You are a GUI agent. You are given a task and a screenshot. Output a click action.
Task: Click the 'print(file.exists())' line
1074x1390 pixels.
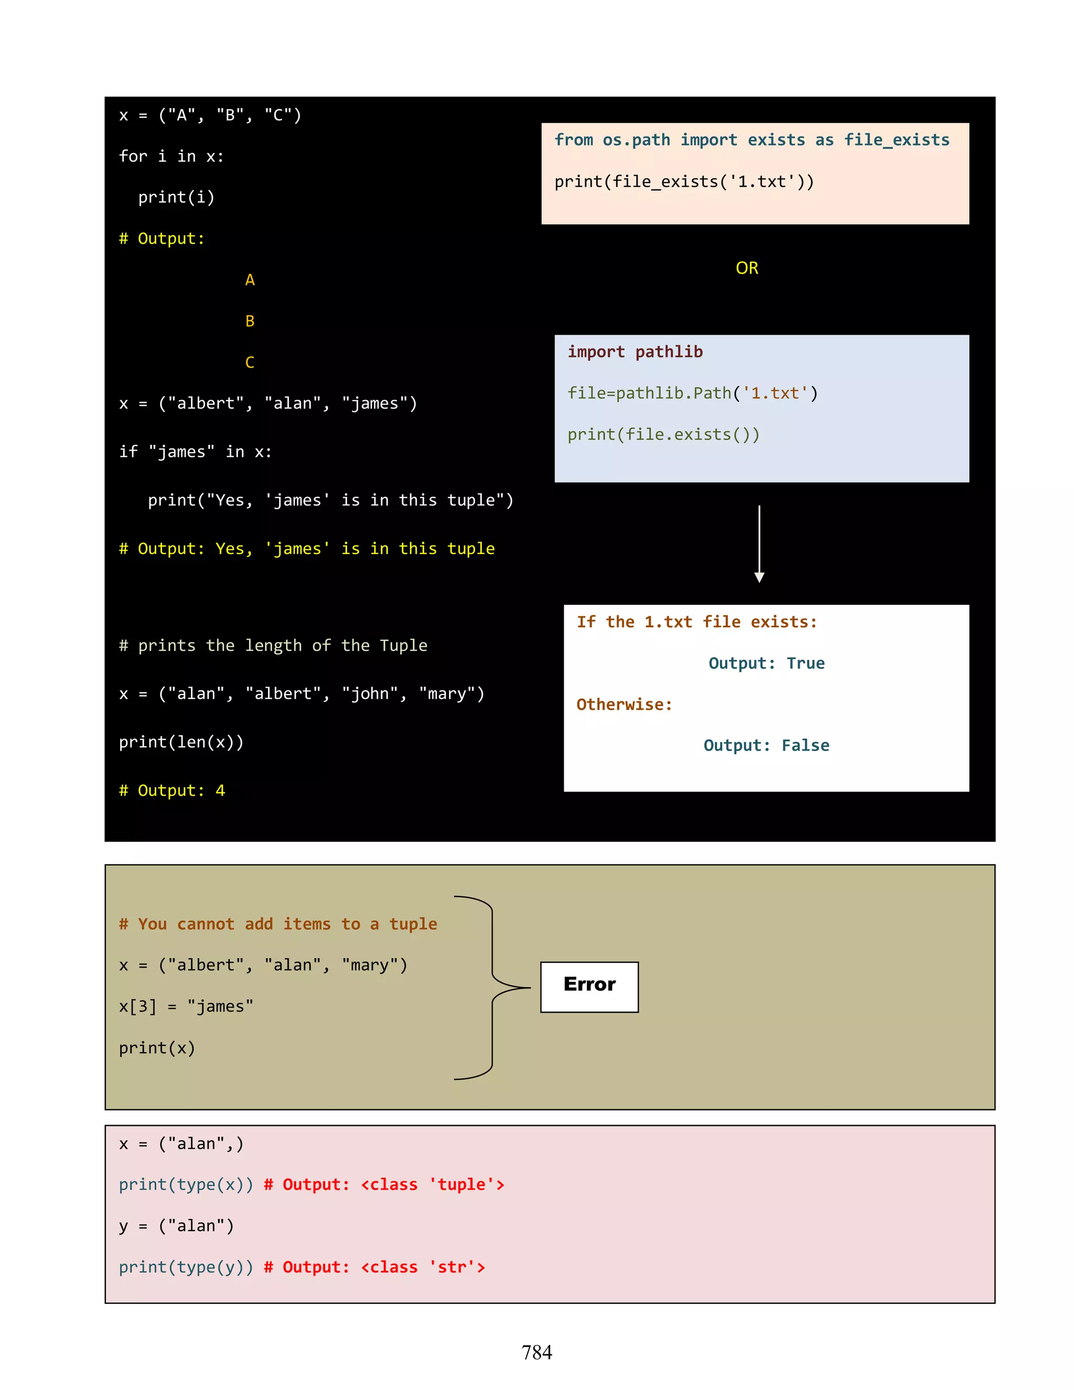[663, 435]
